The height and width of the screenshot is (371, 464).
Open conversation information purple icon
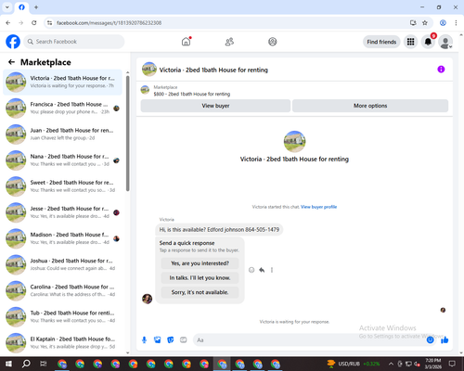pyautogui.click(x=441, y=70)
